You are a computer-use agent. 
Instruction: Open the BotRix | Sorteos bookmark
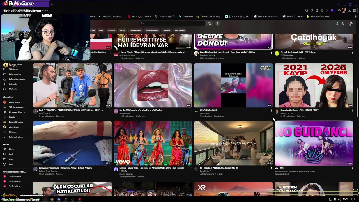pos(293,17)
